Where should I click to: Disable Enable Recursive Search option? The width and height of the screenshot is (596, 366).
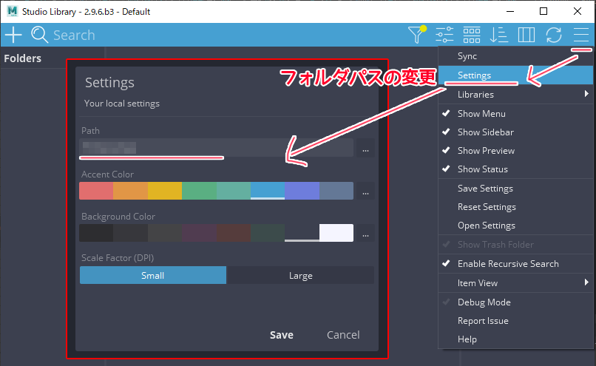click(x=507, y=264)
